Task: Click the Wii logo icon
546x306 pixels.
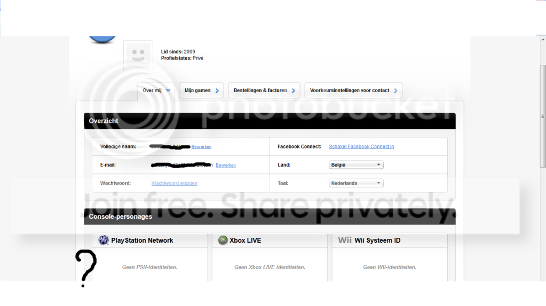Action: point(345,240)
